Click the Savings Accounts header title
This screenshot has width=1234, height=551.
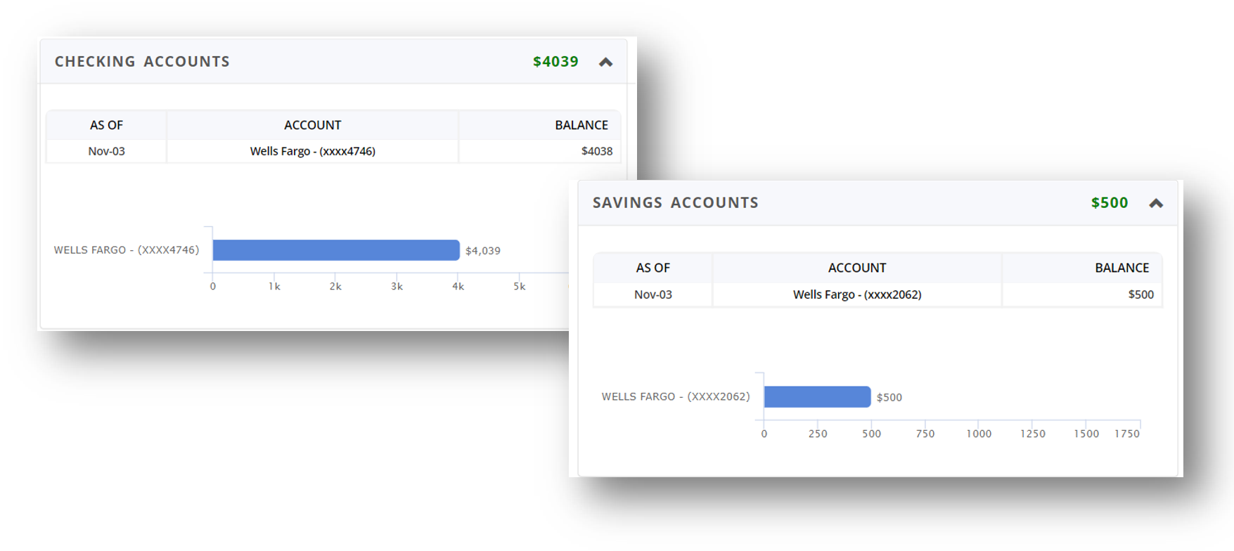[676, 202]
